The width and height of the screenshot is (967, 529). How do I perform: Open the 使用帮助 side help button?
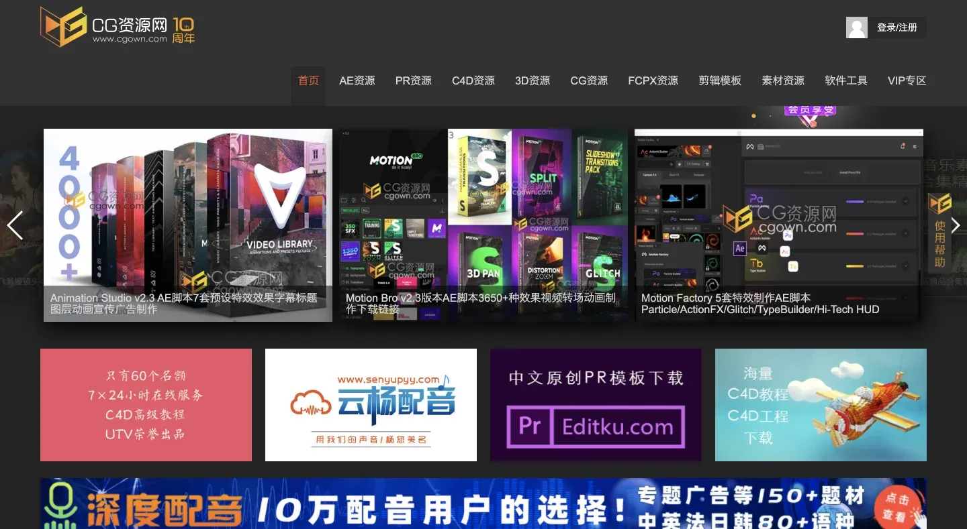(940, 232)
